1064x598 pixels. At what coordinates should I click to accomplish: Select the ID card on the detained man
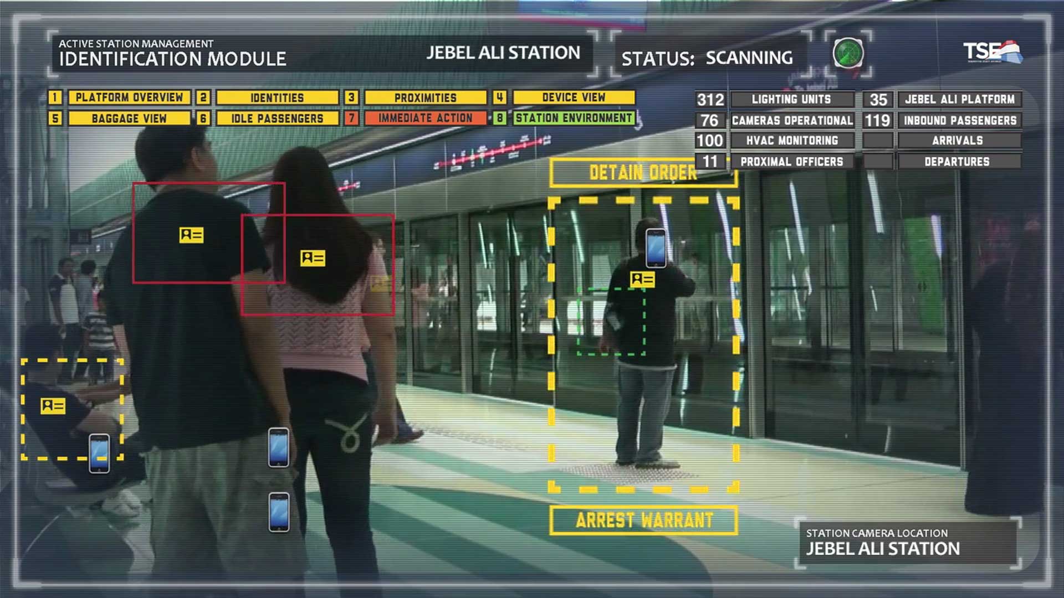pos(642,279)
